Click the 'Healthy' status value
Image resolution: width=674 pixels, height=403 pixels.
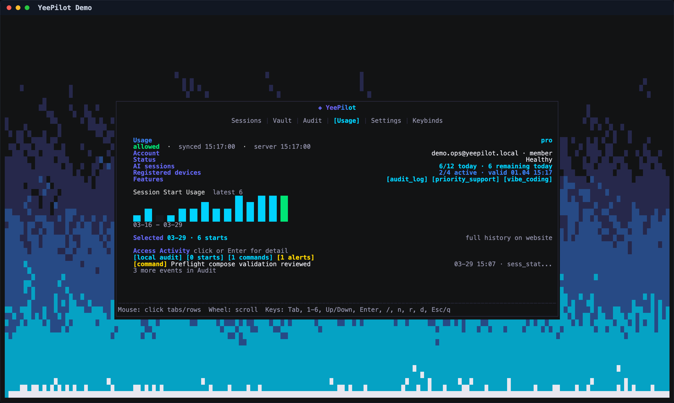coord(539,160)
